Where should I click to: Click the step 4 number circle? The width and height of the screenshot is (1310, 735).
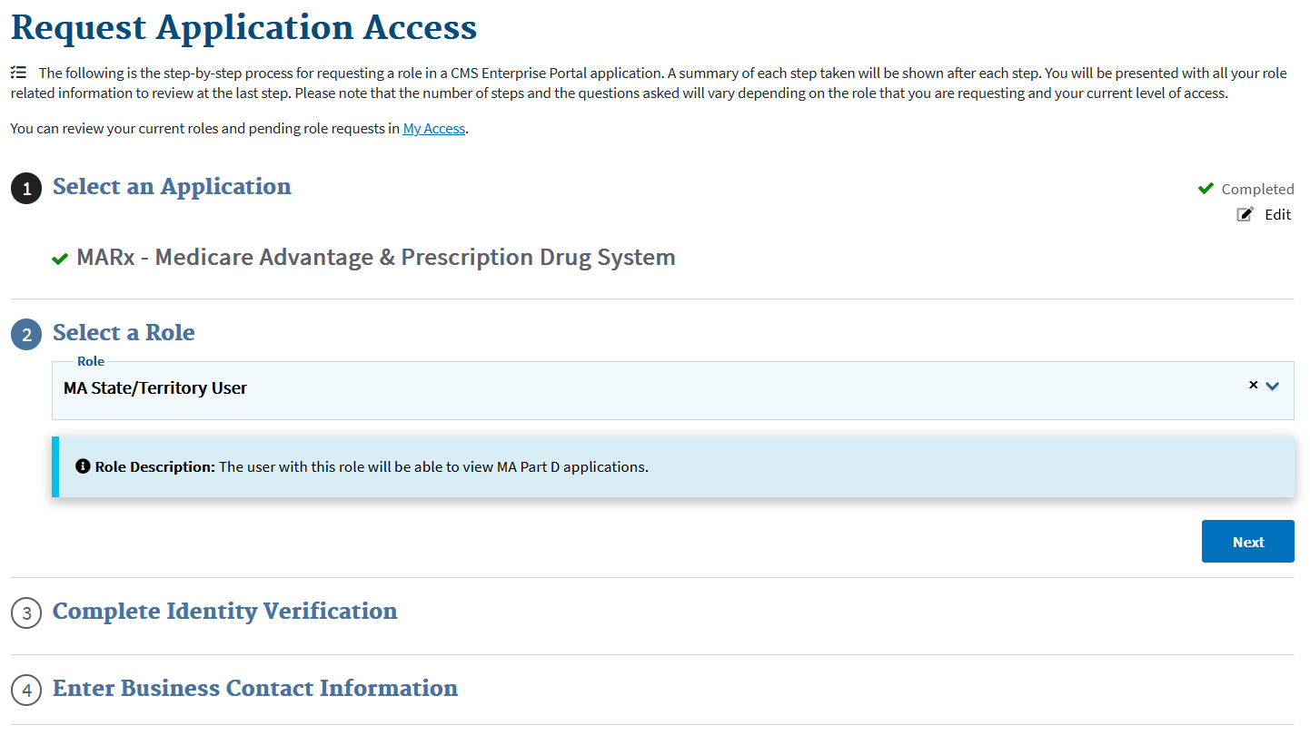(x=26, y=691)
